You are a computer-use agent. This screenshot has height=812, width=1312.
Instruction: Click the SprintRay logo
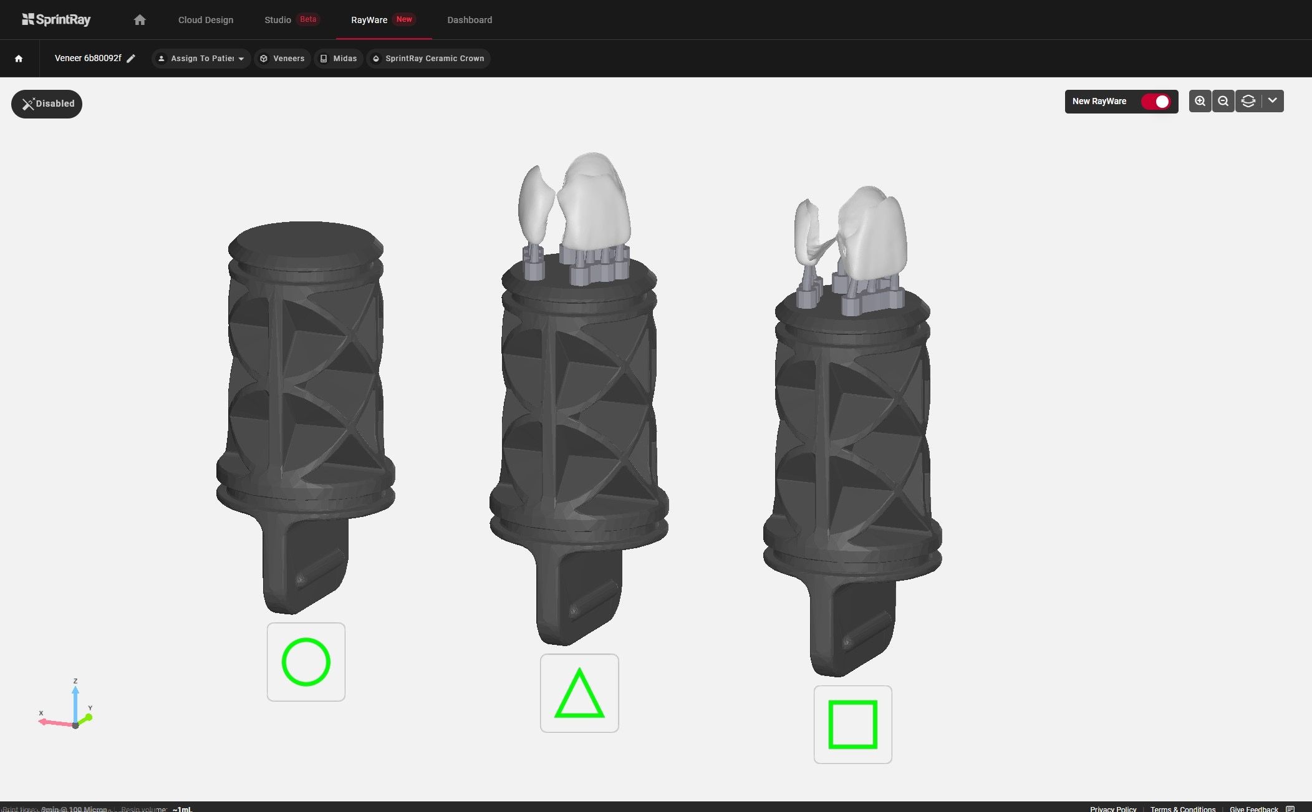pyautogui.click(x=56, y=20)
